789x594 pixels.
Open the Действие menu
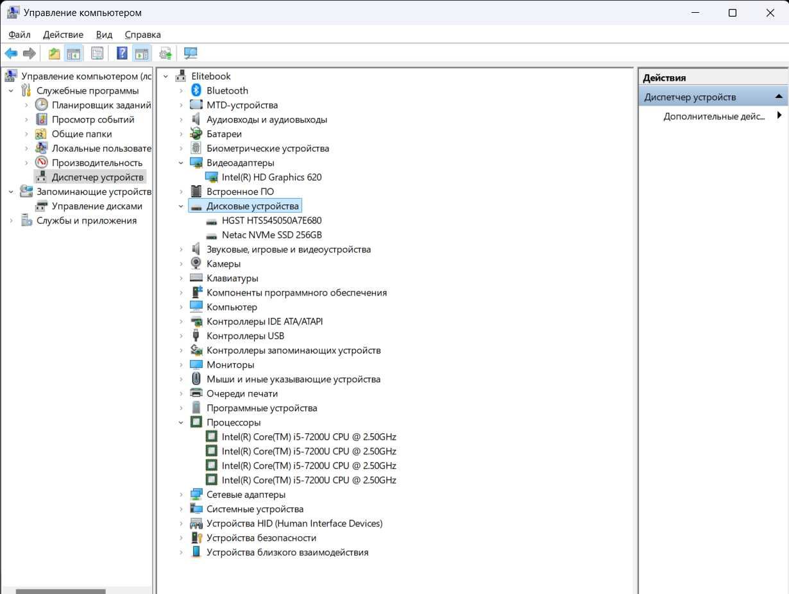pos(63,35)
